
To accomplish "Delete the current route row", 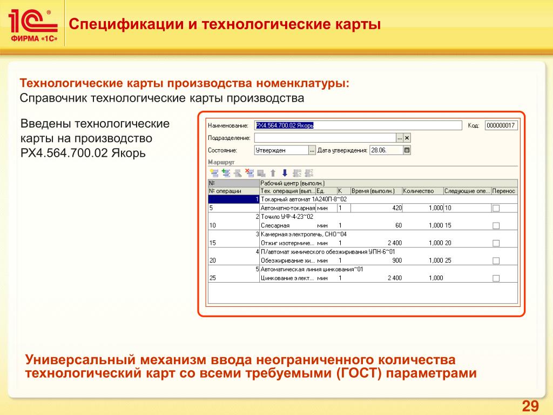I will 249,173.
